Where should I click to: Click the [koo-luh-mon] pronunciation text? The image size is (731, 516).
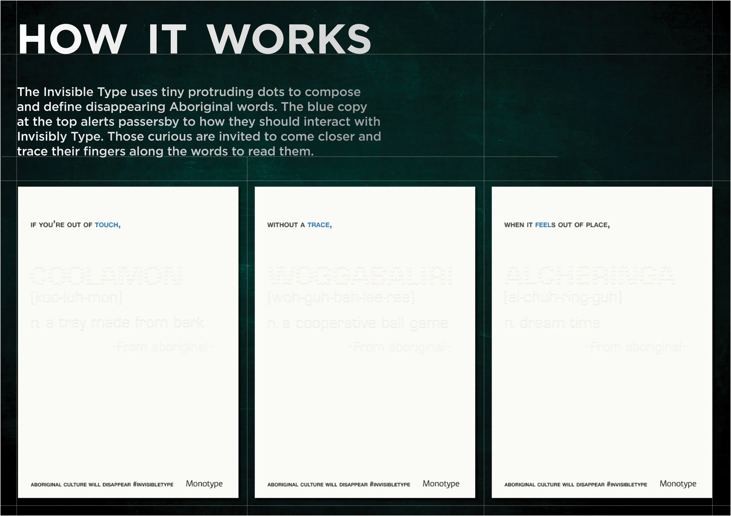point(76,298)
